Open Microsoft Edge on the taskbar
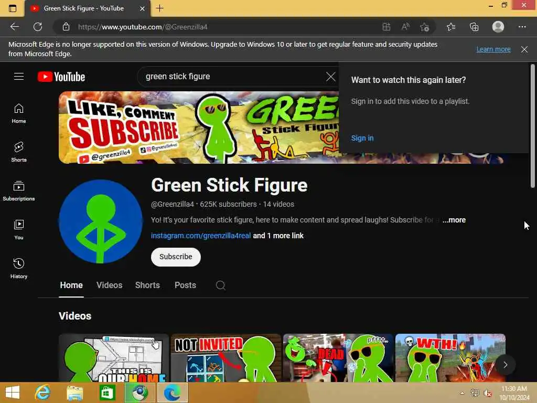 (172, 393)
